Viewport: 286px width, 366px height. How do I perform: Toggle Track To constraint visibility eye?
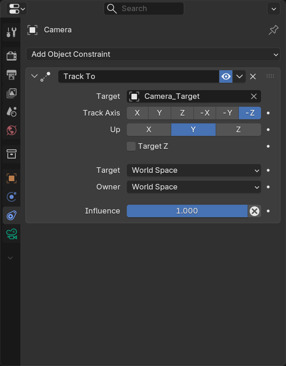tap(226, 77)
